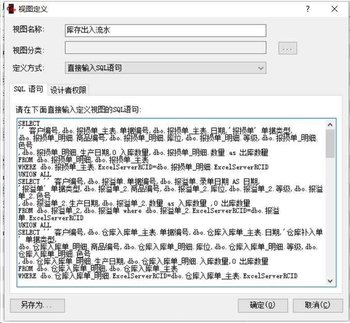This screenshot has height=323, width=350.
Task: Click the 另存为... button
Action: [x=38, y=305]
